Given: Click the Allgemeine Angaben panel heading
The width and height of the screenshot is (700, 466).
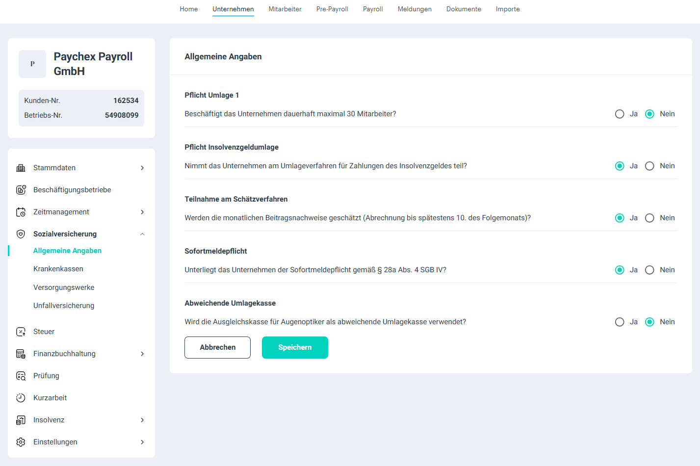Looking at the screenshot, I should pyautogui.click(x=223, y=56).
